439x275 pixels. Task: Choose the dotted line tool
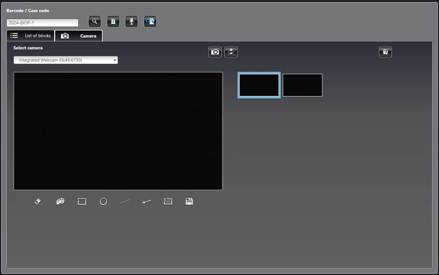pos(125,201)
